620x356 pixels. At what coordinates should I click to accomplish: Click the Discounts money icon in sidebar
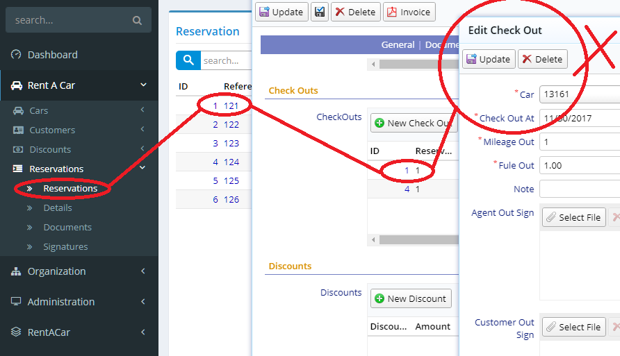click(18, 150)
